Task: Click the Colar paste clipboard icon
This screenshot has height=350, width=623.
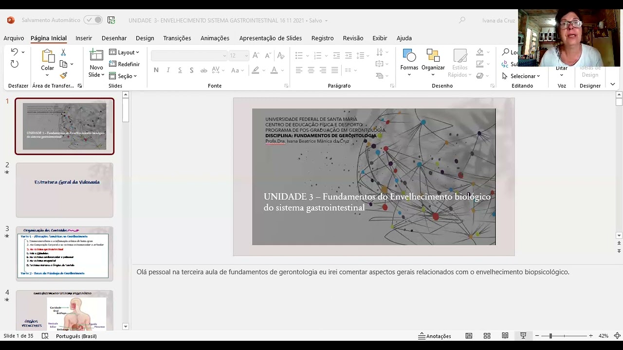Action: pos(48,56)
